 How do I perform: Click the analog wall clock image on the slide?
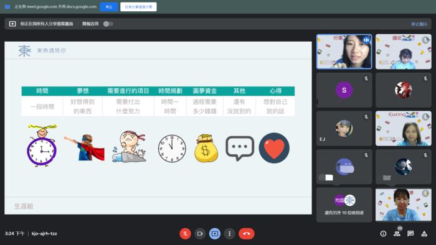172,149
